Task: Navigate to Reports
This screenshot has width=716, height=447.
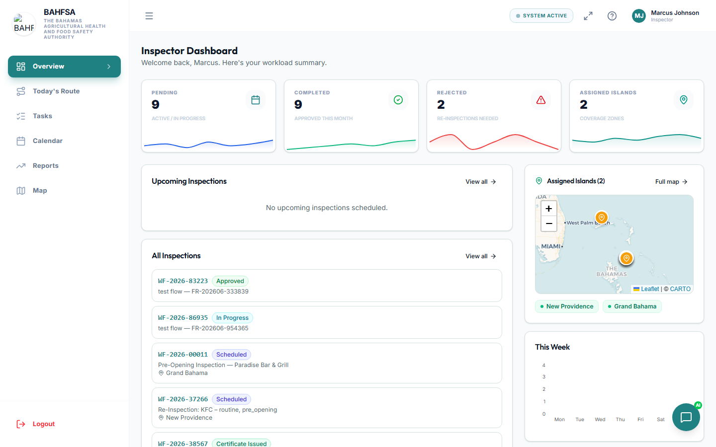Action: 64,166
